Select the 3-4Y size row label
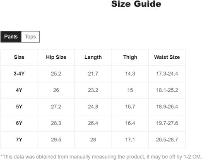Viewport: 202px width, 160px height. [x=19, y=74]
